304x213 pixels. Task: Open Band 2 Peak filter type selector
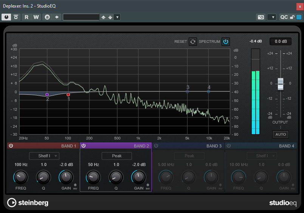117,156
